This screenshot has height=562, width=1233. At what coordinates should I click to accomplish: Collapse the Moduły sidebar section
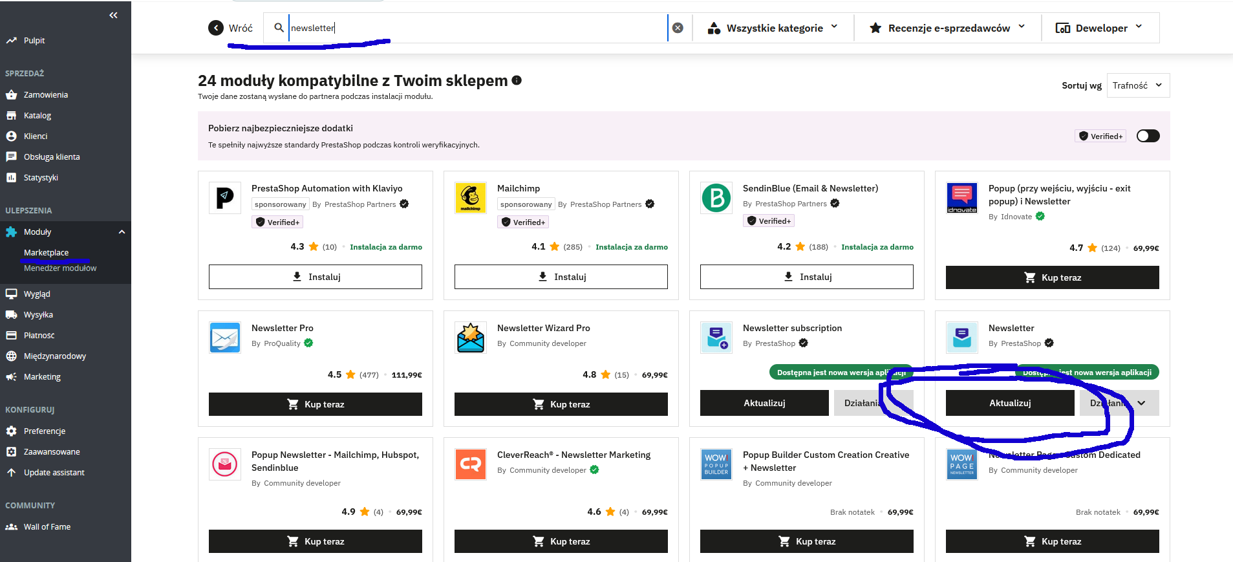click(x=122, y=232)
